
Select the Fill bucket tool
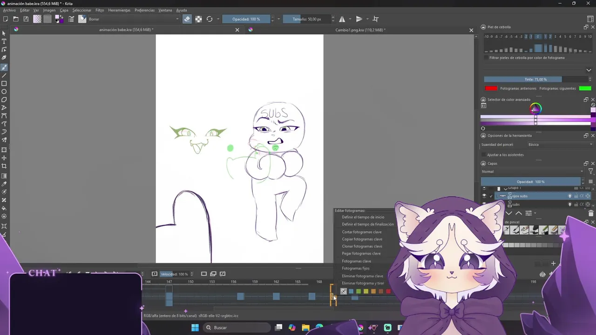4,208
